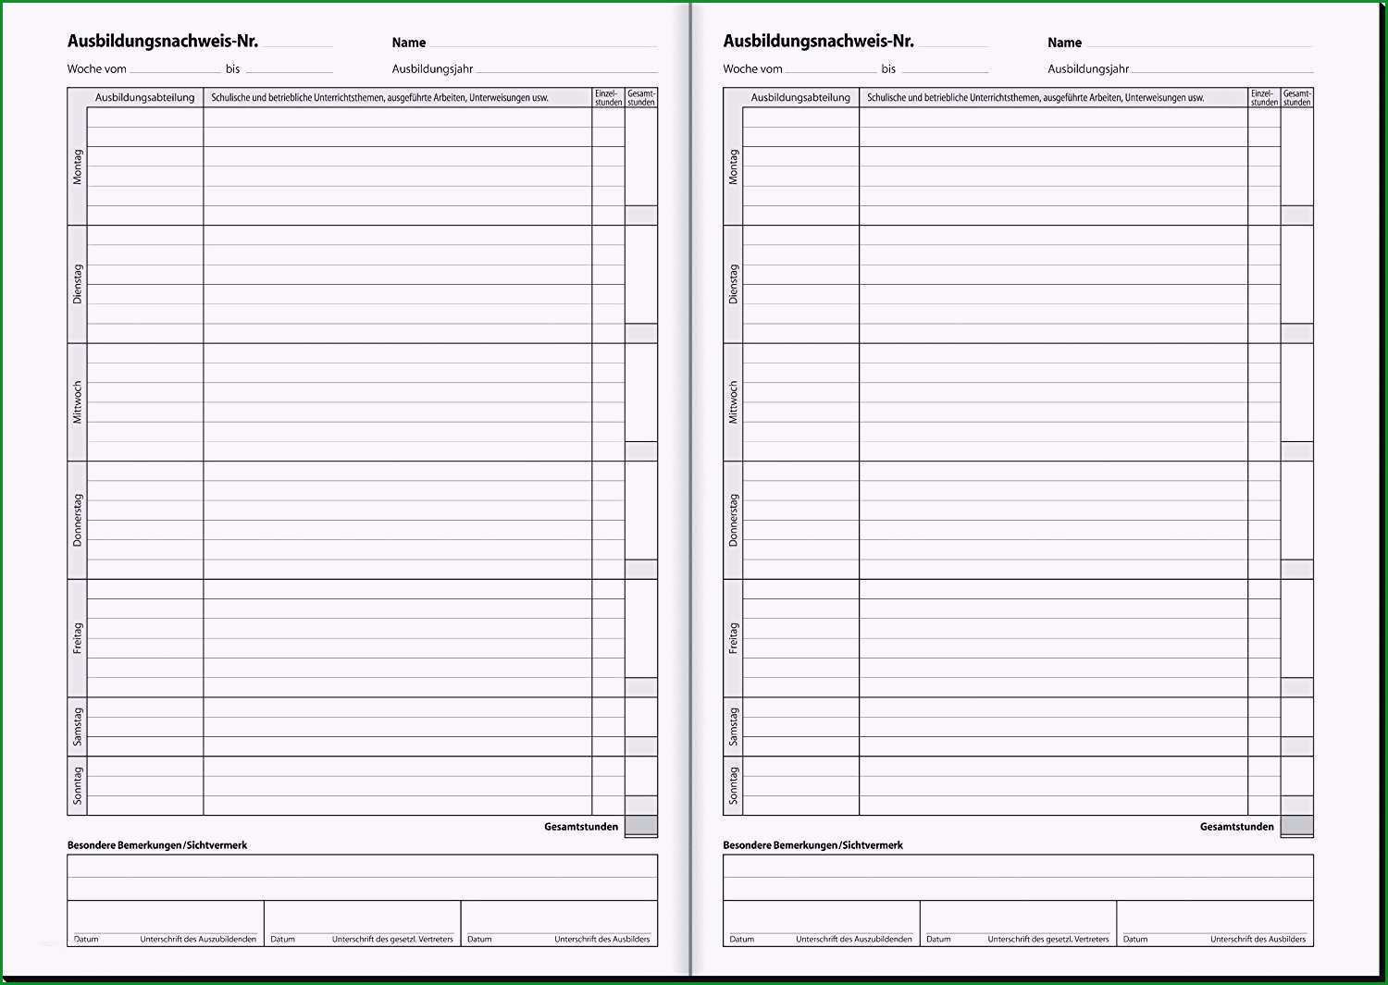The height and width of the screenshot is (985, 1388).
Task: Select the Name line on right page
Action: (1199, 43)
